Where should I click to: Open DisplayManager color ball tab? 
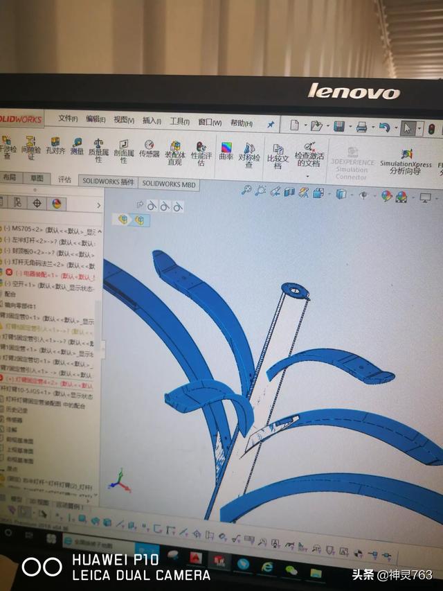pyautogui.click(x=56, y=204)
